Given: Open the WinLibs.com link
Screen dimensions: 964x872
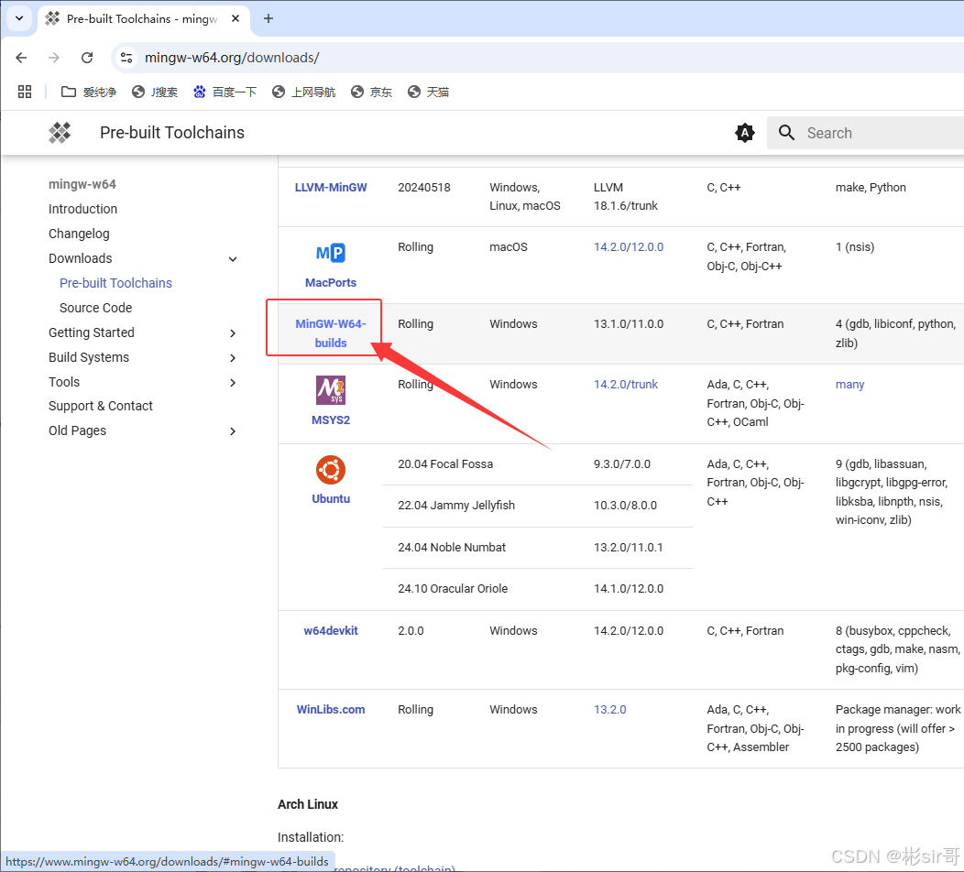Looking at the screenshot, I should point(331,709).
